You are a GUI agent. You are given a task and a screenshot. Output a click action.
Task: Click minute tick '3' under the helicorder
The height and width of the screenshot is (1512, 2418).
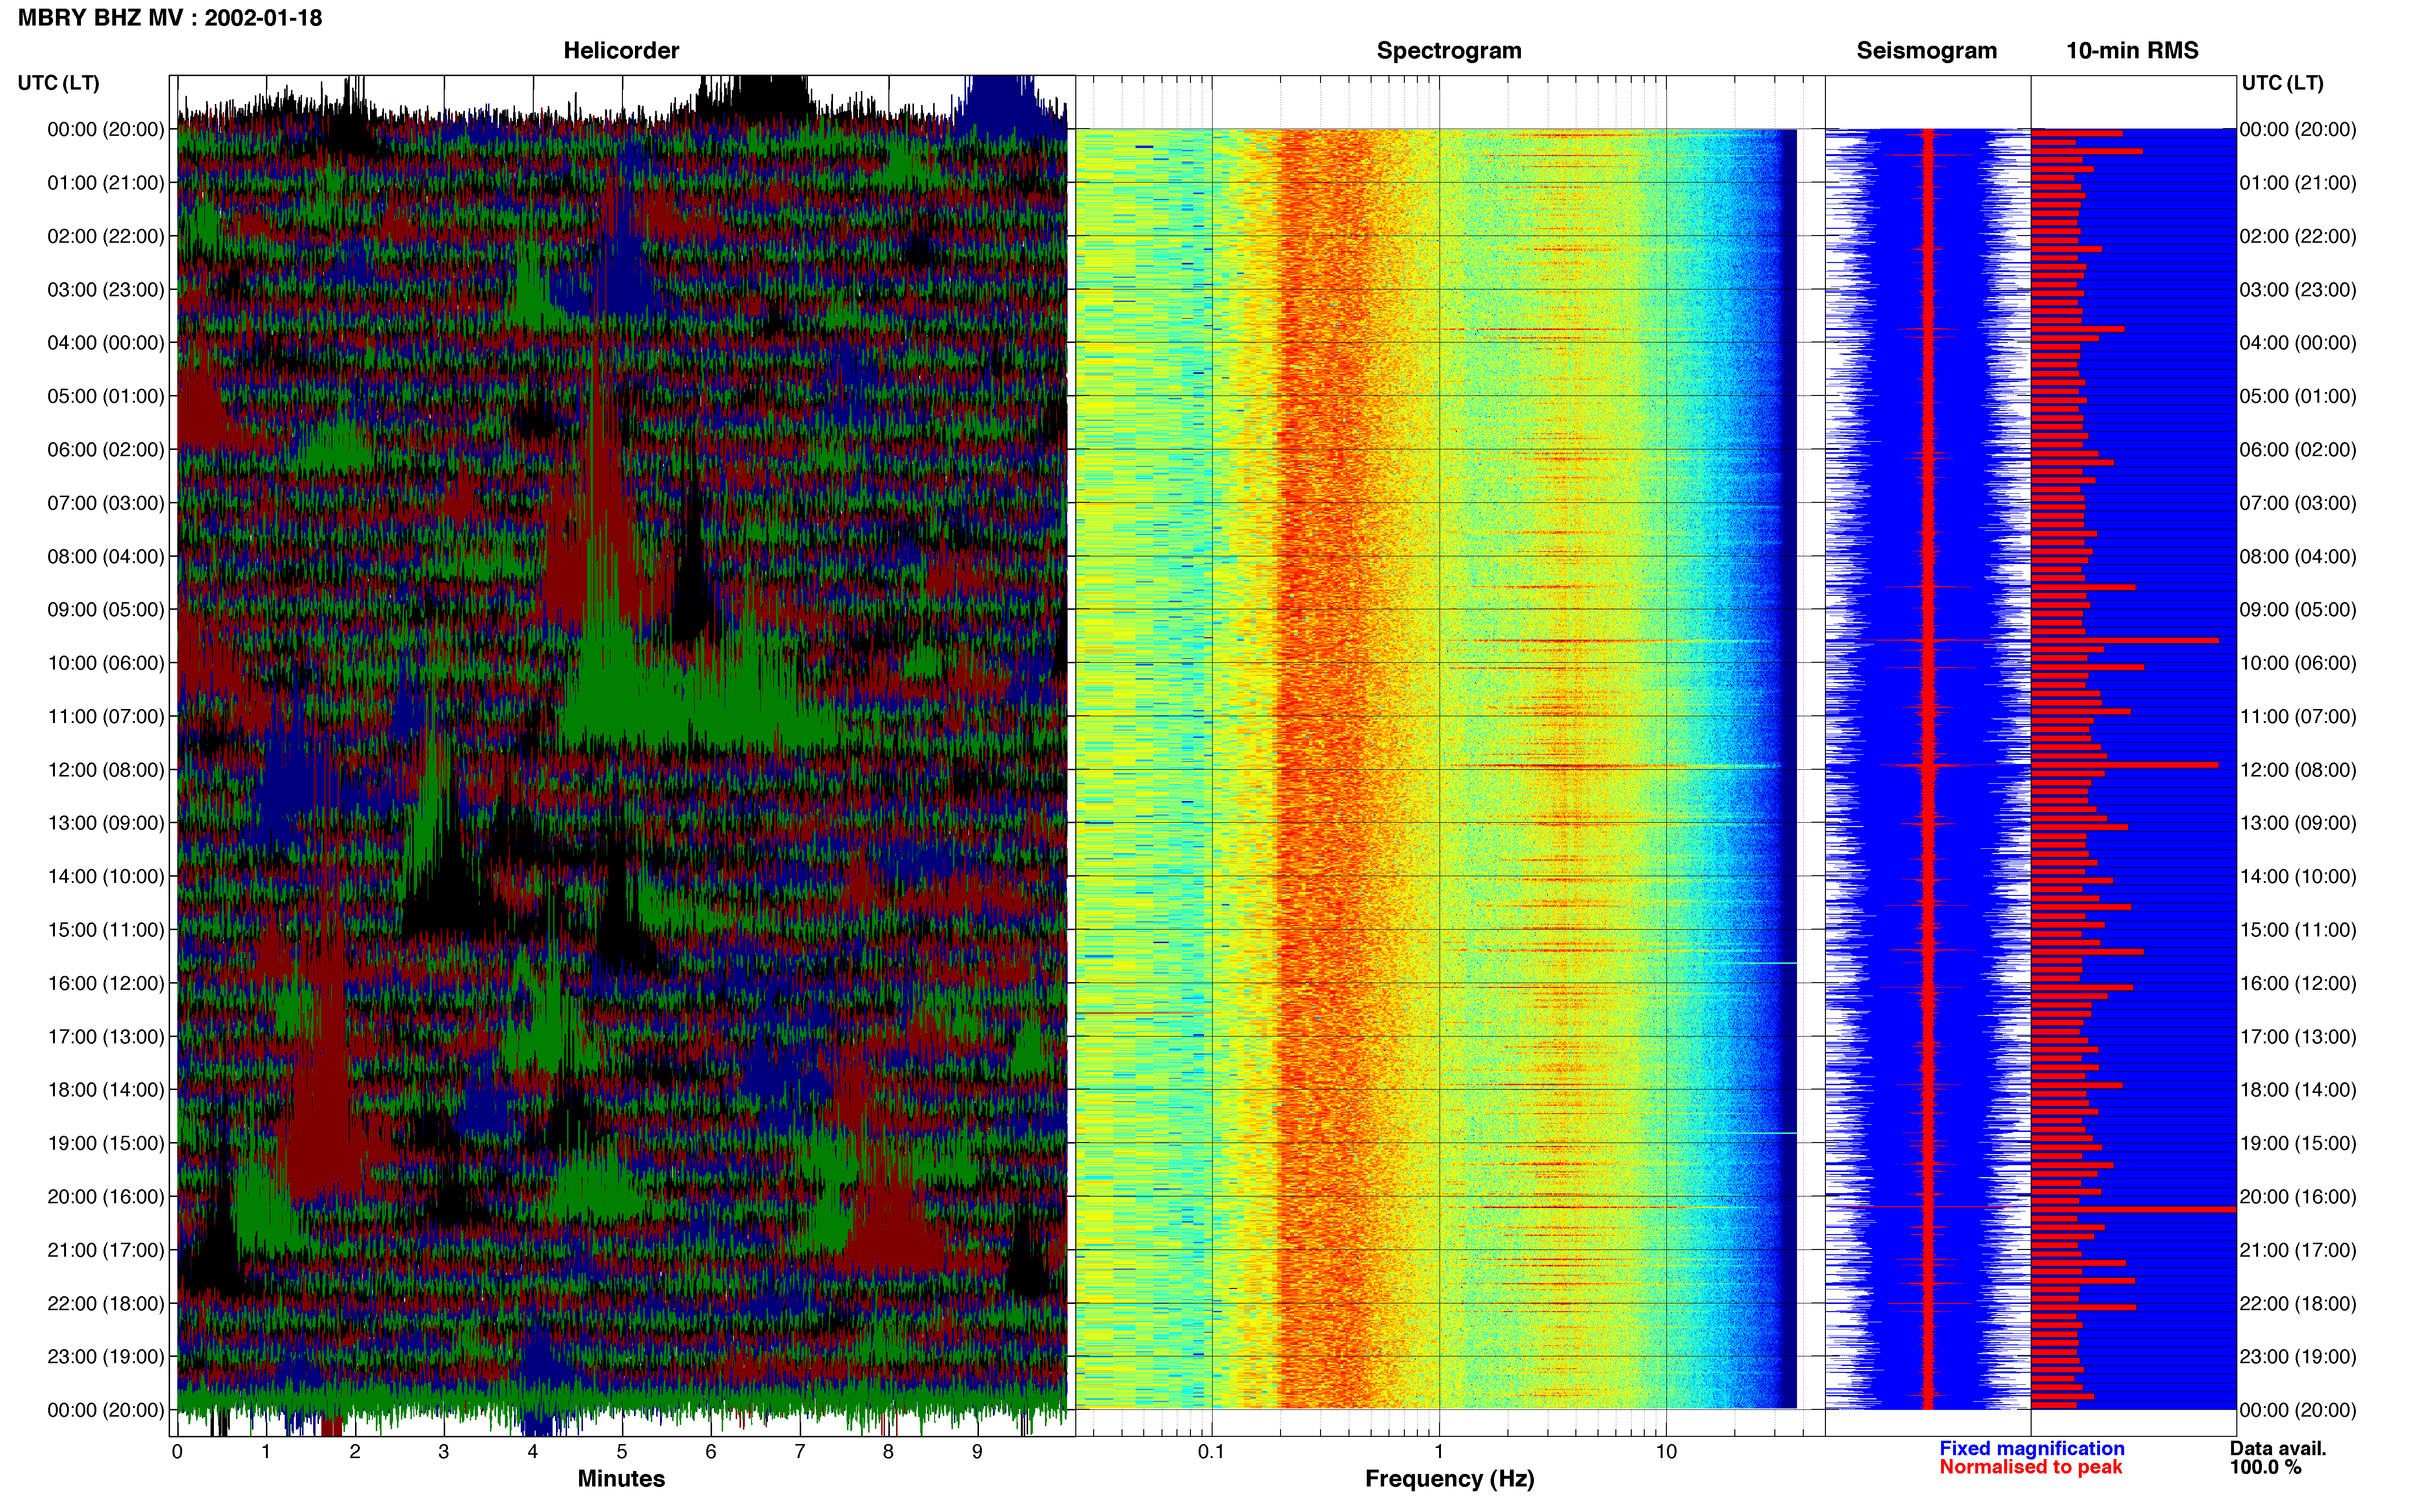click(x=444, y=1452)
